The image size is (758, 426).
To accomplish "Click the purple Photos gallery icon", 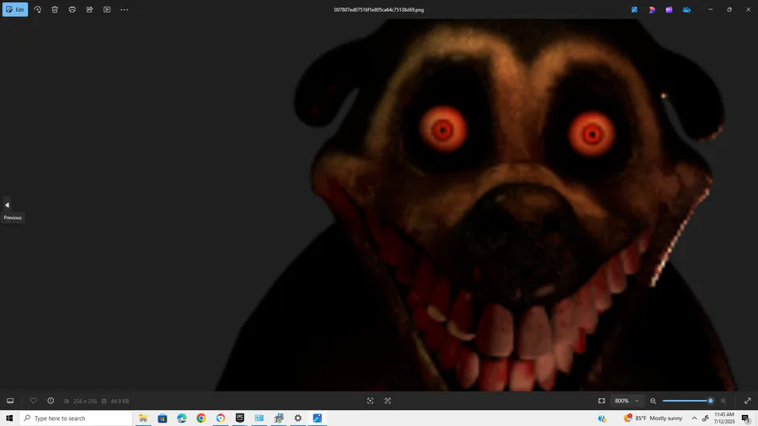I will [x=669, y=9].
